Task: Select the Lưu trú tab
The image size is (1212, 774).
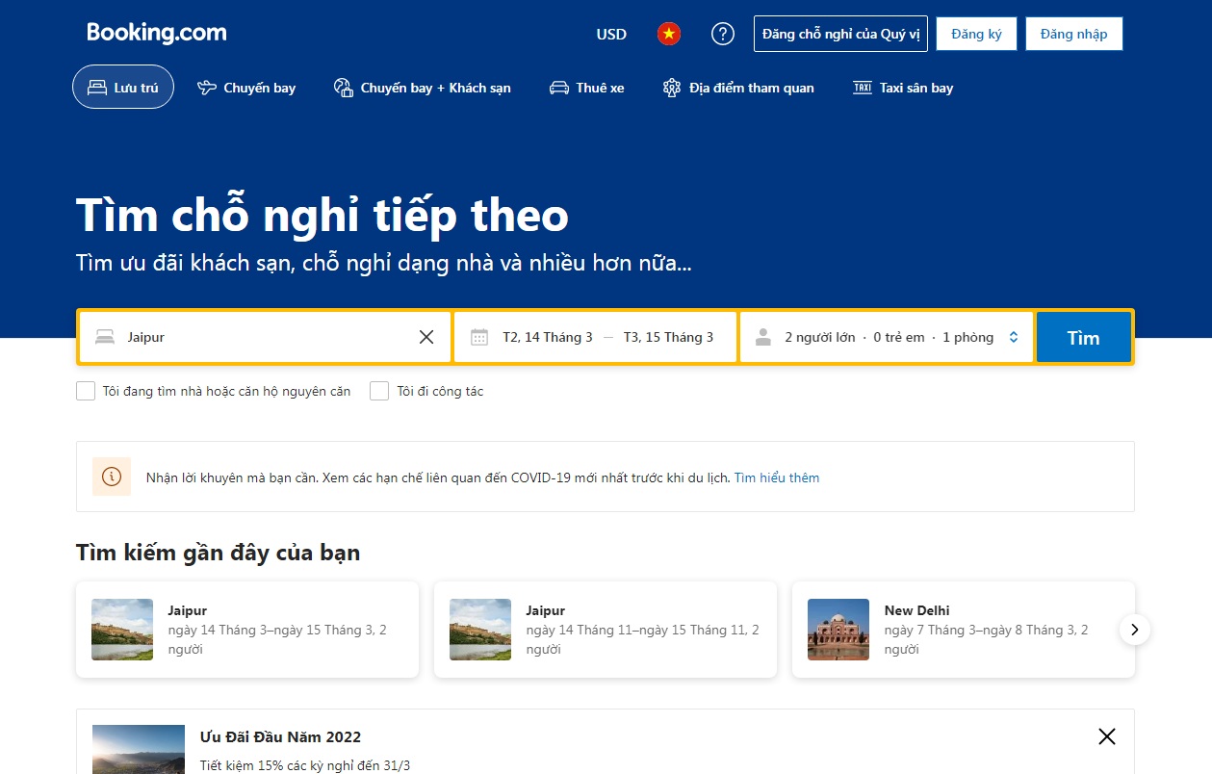Action: tap(123, 87)
